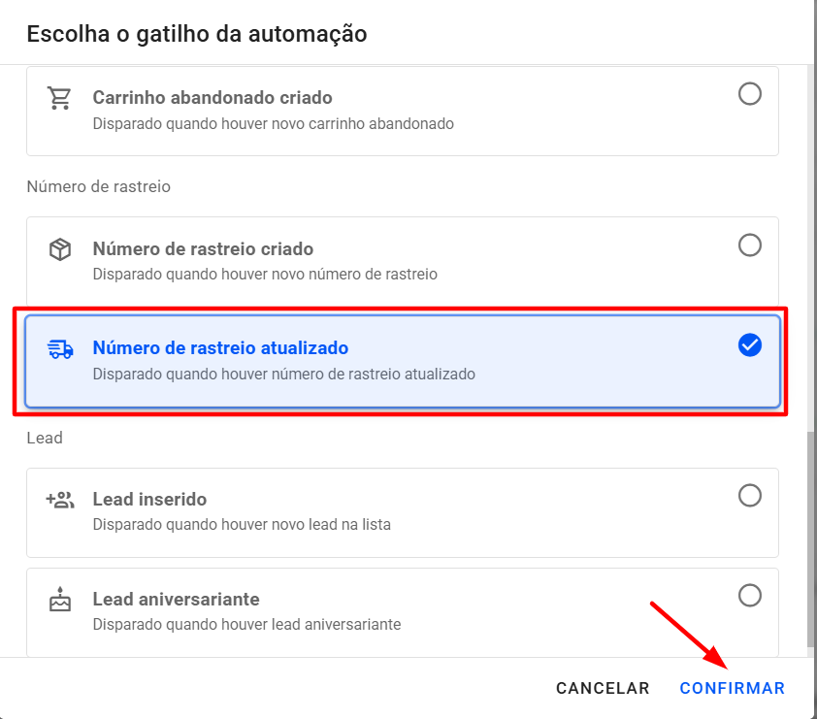Viewport: 817px width, 719px height.
Task: Click the delivery truck icon
Action: tap(60, 349)
